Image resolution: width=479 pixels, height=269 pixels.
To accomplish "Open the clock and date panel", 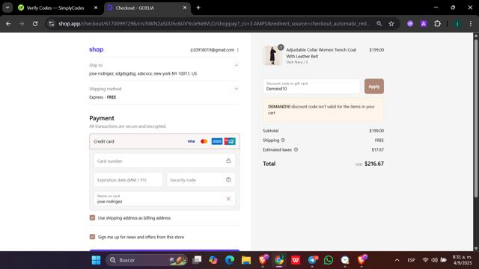I will coord(462,260).
